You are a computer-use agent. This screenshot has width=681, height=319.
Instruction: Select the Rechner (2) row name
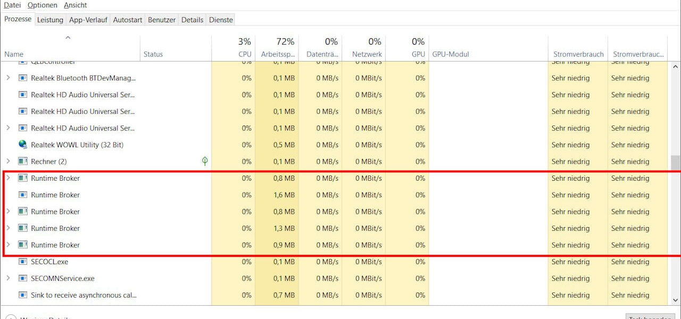click(48, 162)
